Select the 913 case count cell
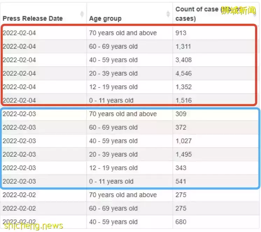Image resolution: width=261 pixels, height=232 pixels. point(181,33)
